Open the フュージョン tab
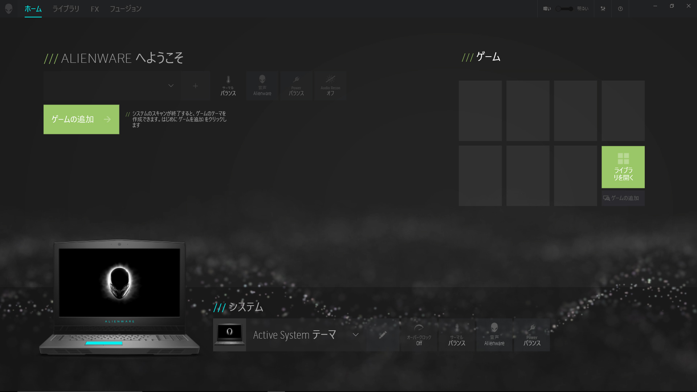This screenshot has width=697, height=392. (x=126, y=9)
